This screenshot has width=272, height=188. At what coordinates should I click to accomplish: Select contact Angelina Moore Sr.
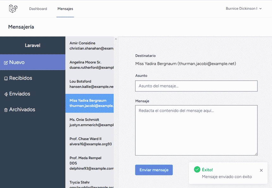tap(90, 65)
